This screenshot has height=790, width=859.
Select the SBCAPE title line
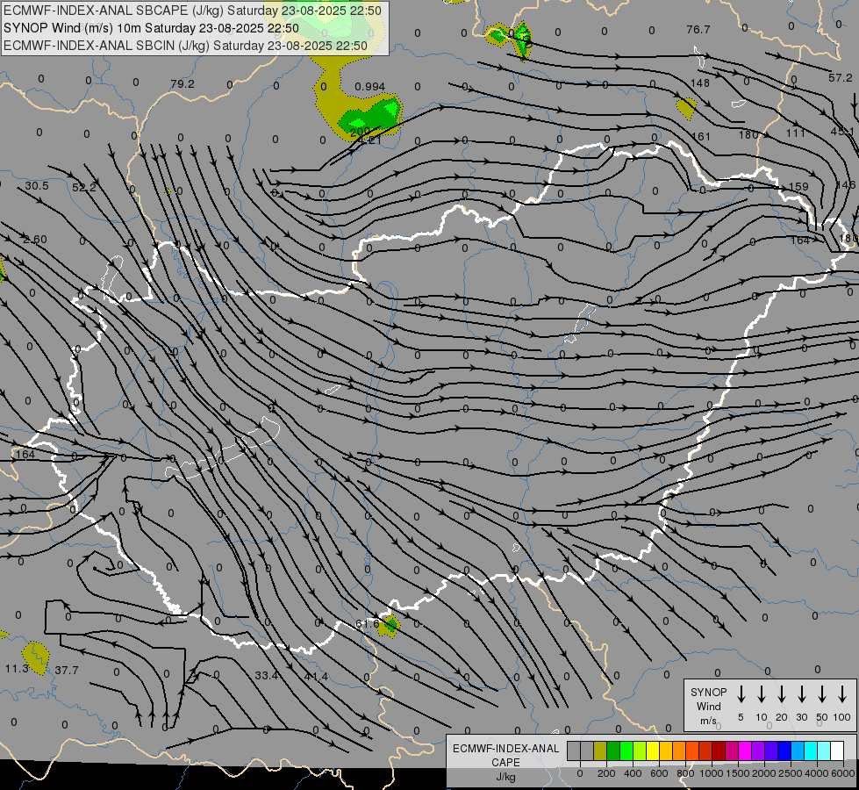pos(192,11)
